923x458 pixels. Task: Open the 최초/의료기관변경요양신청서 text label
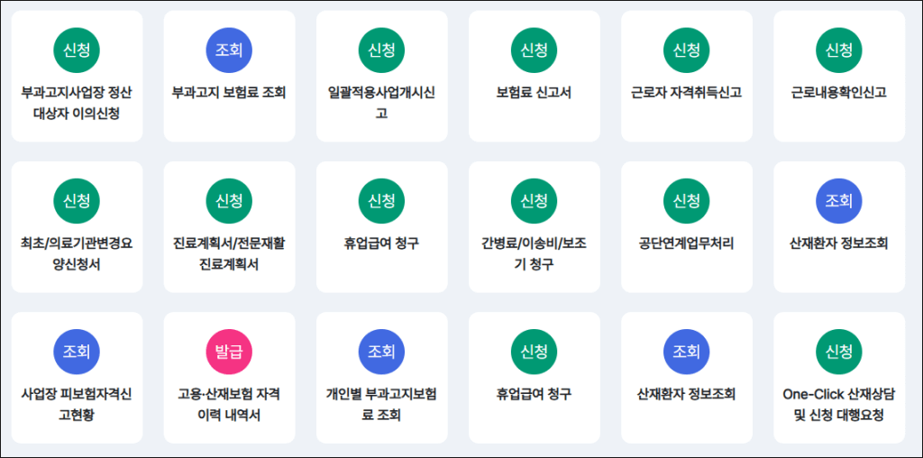coord(77,253)
